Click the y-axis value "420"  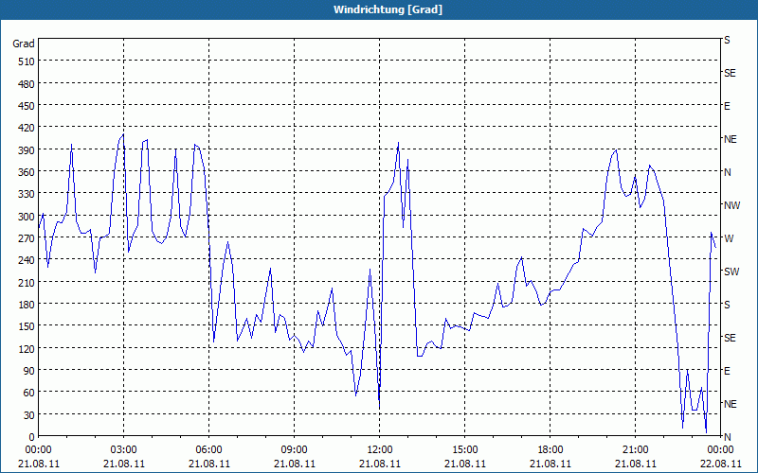point(27,128)
